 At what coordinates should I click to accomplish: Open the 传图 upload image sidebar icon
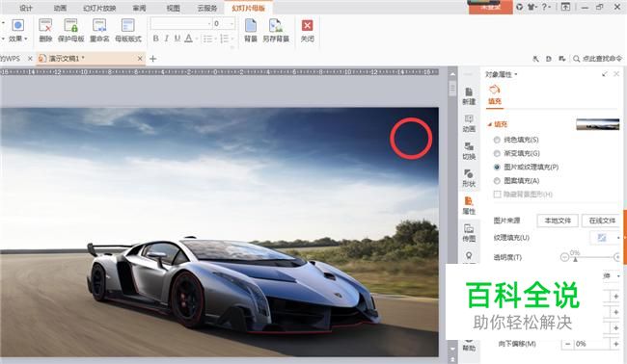(469, 233)
